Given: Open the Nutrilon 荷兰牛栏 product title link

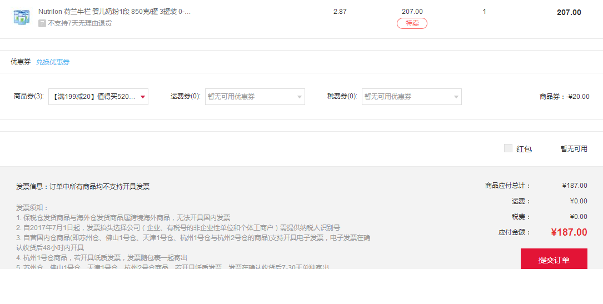Looking at the screenshot, I should click(x=114, y=12).
